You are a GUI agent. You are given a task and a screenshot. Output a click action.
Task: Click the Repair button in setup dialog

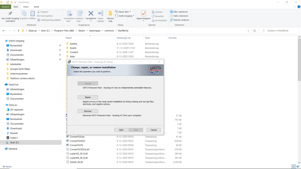click(x=88, y=97)
